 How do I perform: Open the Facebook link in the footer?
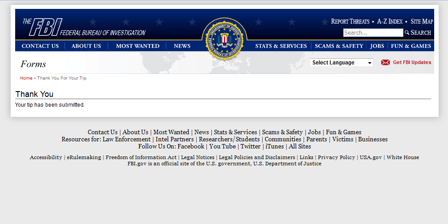(x=191, y=146)
